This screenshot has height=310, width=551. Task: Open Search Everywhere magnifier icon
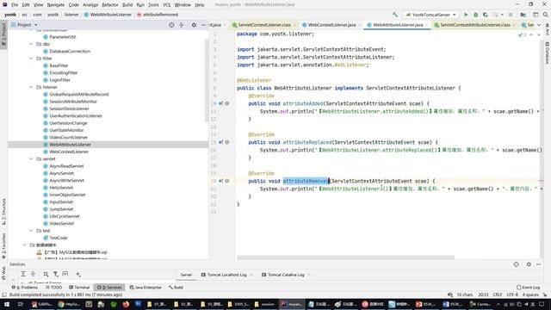coord(545,15)
